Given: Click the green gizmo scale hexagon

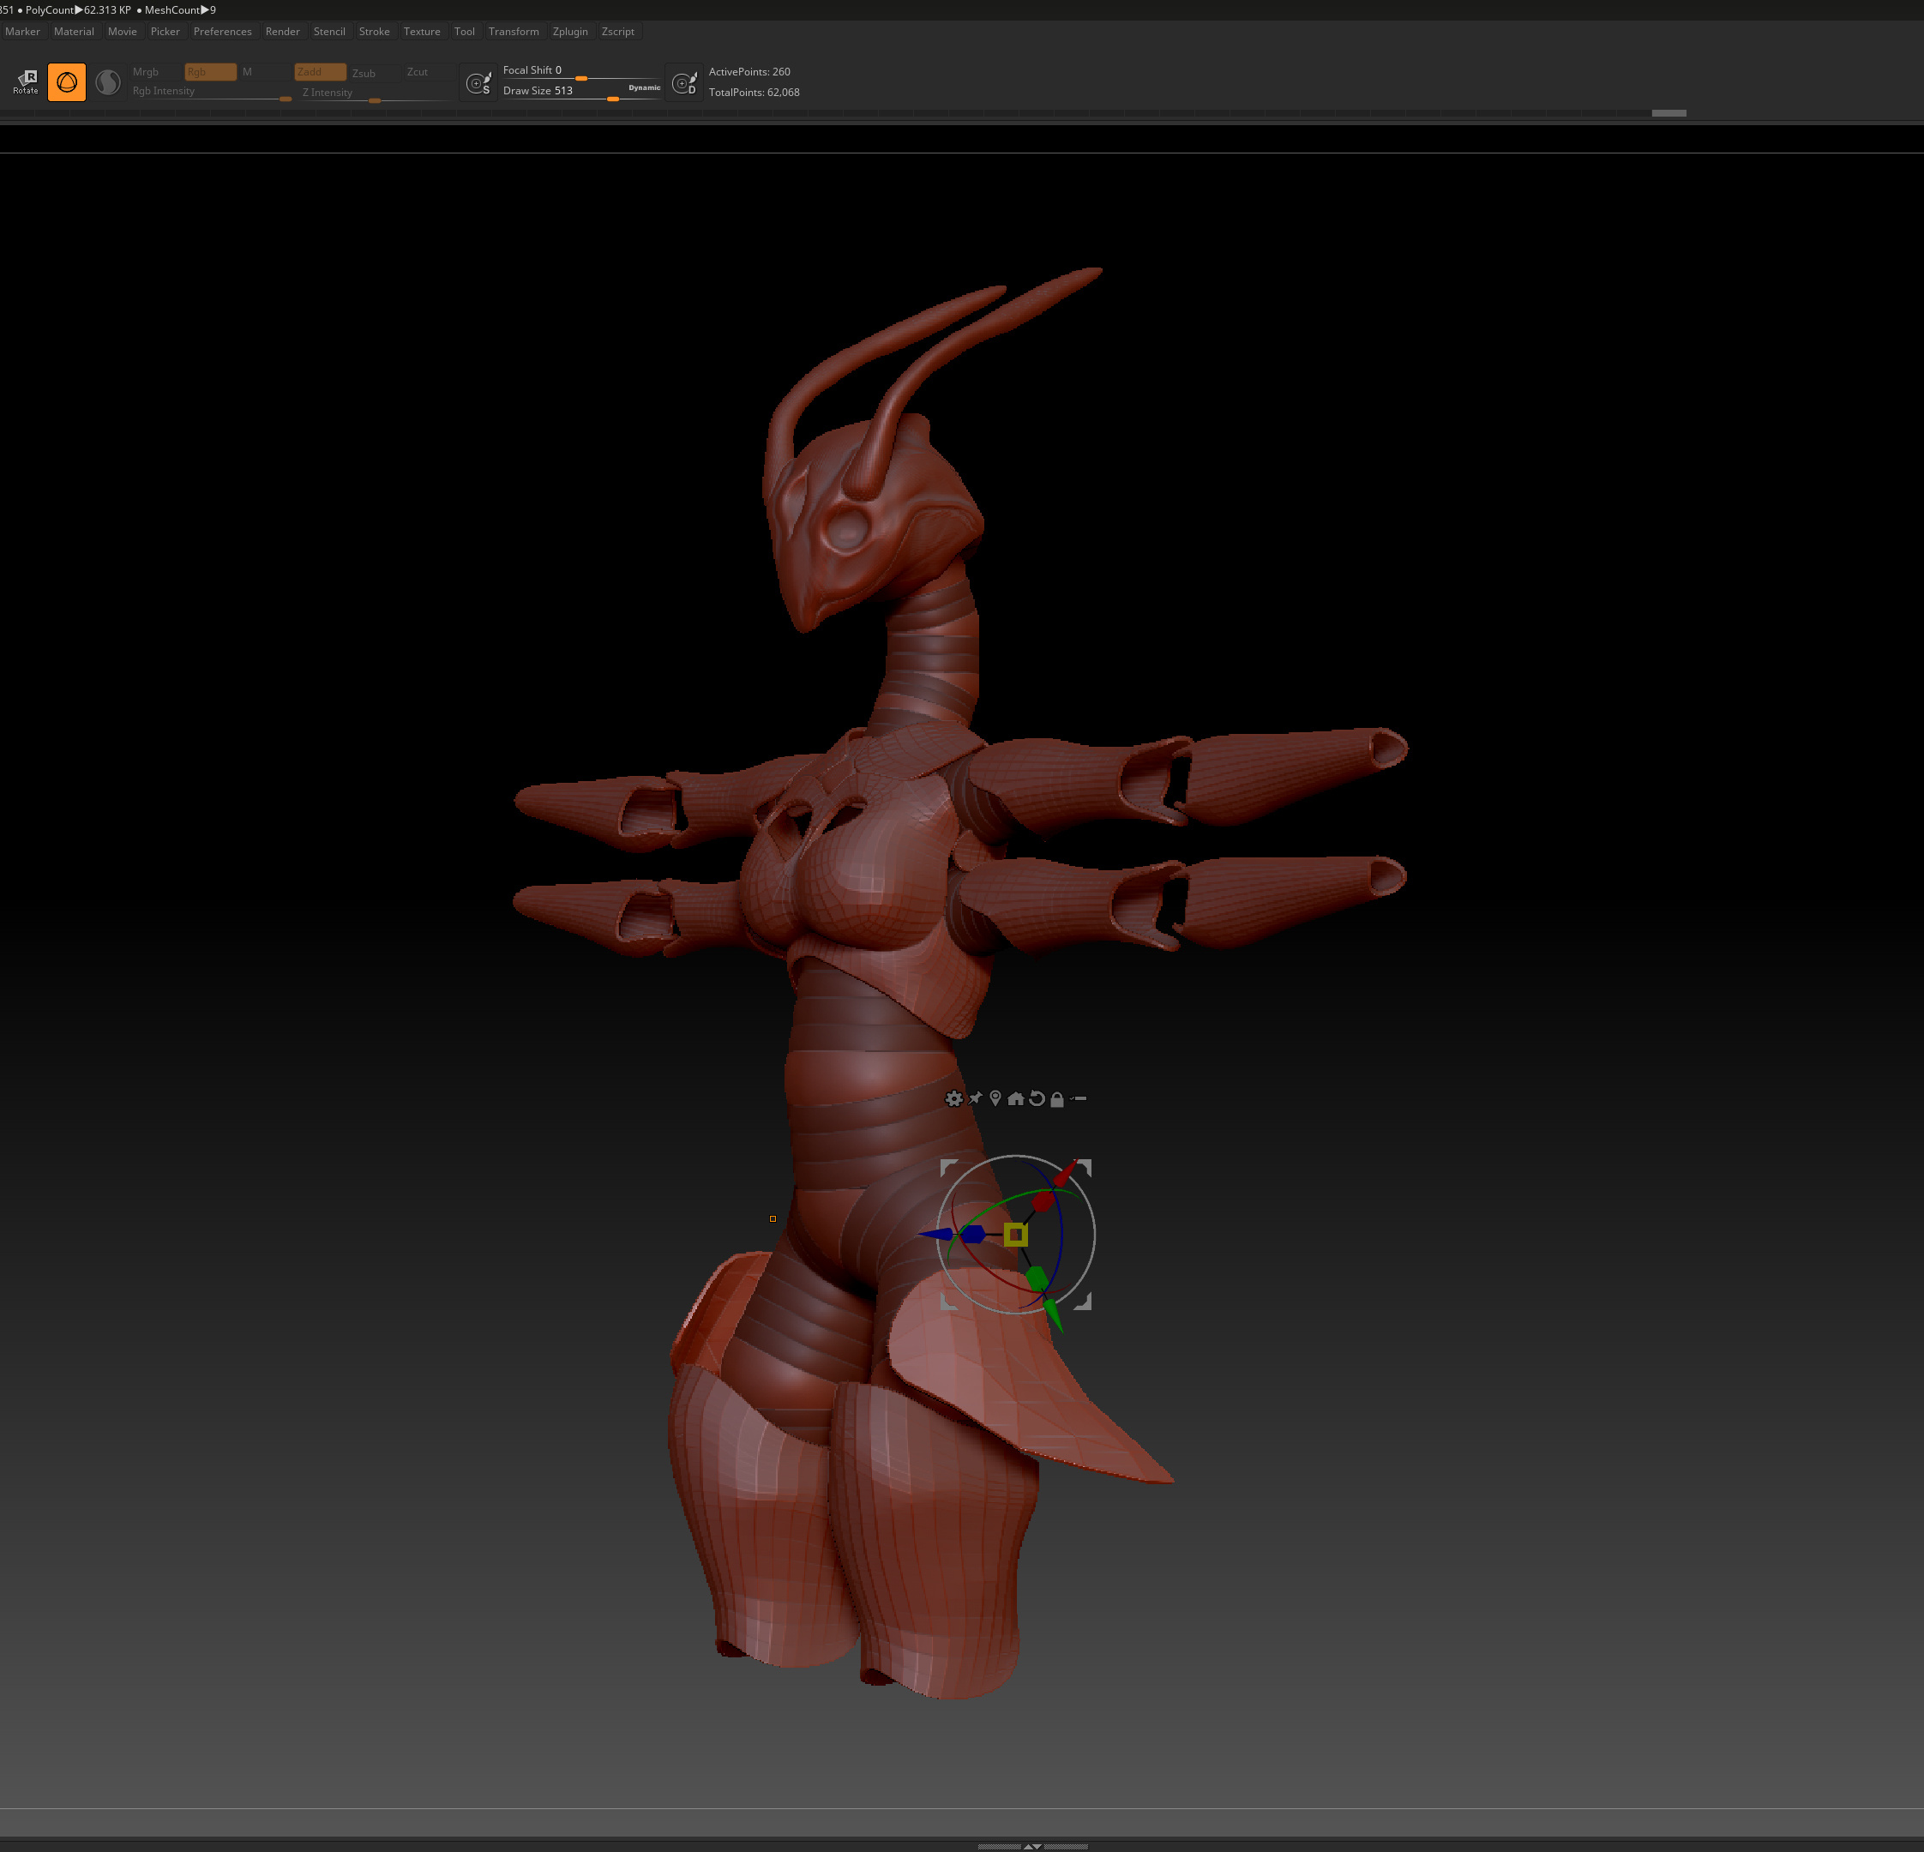Looking at the screenshot, I should click(1037, 1278).
